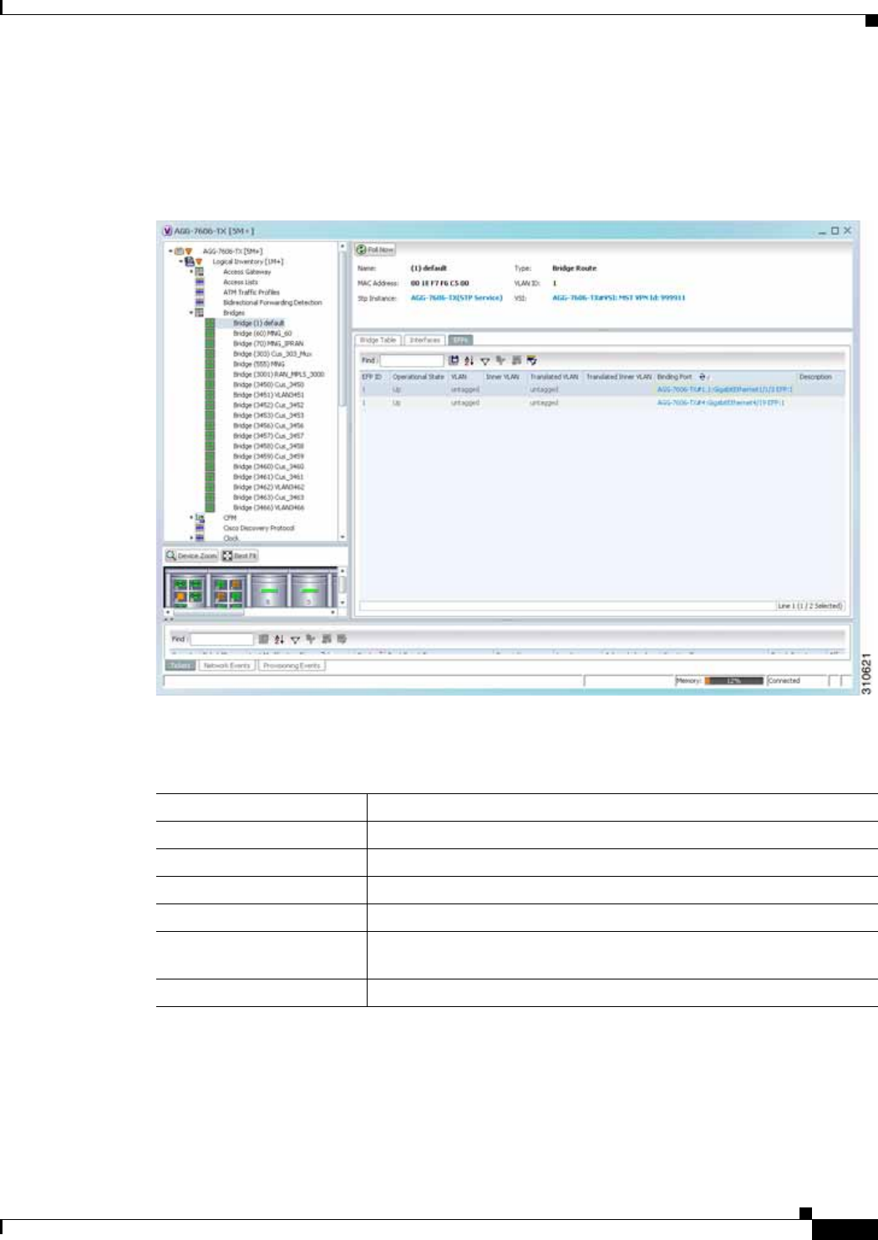Click last icon in bottom tickets toolbar
Screen dimensions: 878x1240
(x=342, y=639)
